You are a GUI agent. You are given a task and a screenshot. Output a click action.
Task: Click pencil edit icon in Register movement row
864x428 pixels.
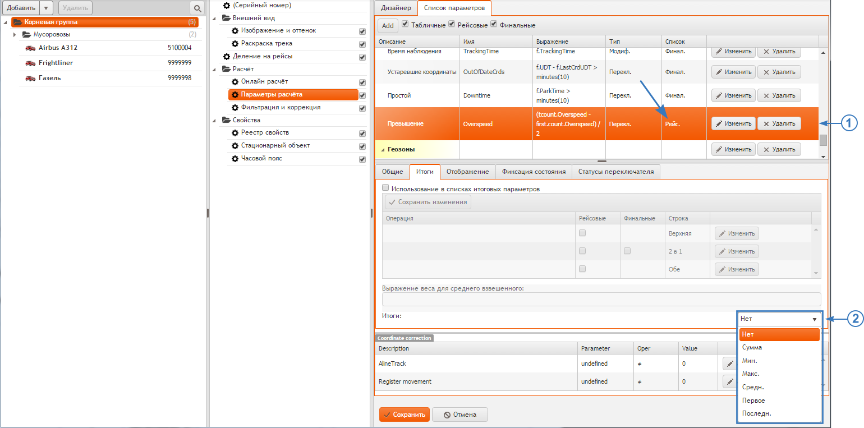(x=730, y=381)
